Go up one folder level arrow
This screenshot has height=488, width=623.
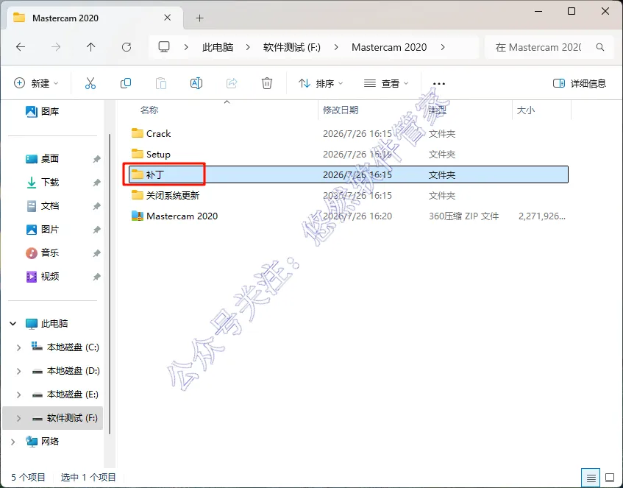point(91,47)
